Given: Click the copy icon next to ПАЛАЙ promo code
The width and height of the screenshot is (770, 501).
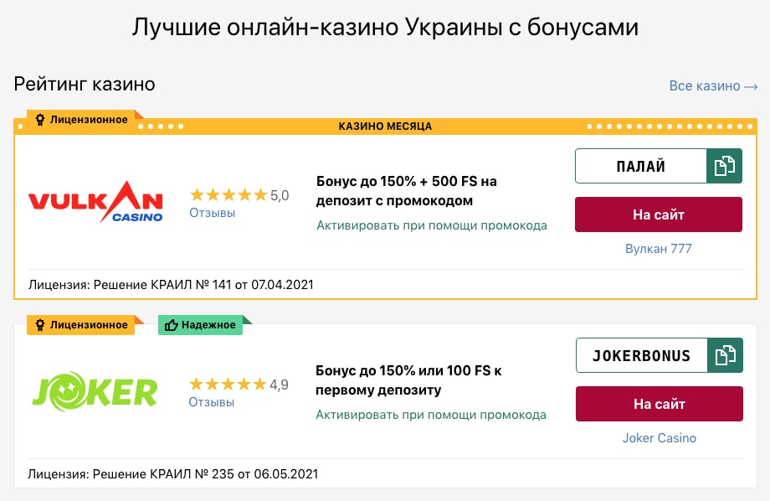Looking at the screenshot, I should 725,165.
